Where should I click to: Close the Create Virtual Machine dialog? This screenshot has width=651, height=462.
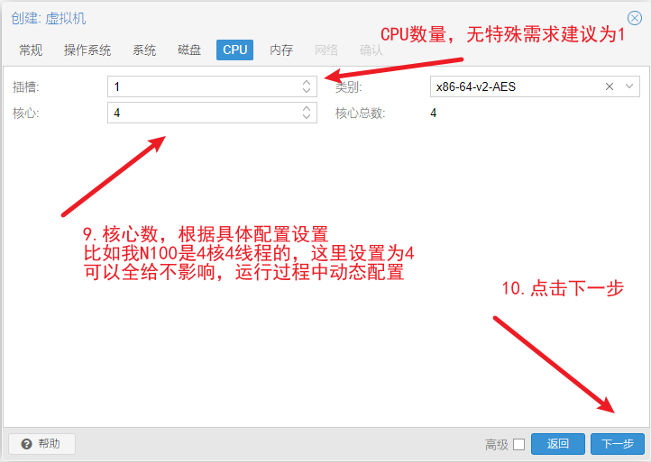634,18
